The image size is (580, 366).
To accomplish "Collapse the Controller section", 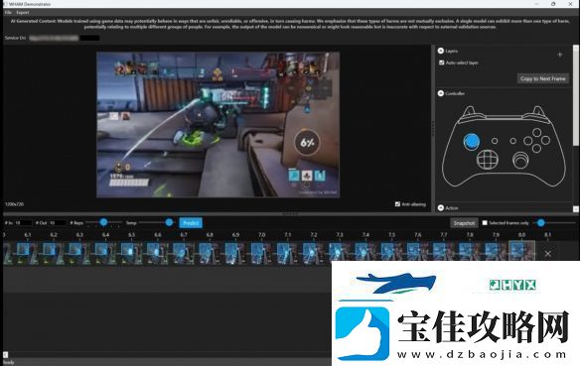I will pyautogui.click(x=441, y=93).
